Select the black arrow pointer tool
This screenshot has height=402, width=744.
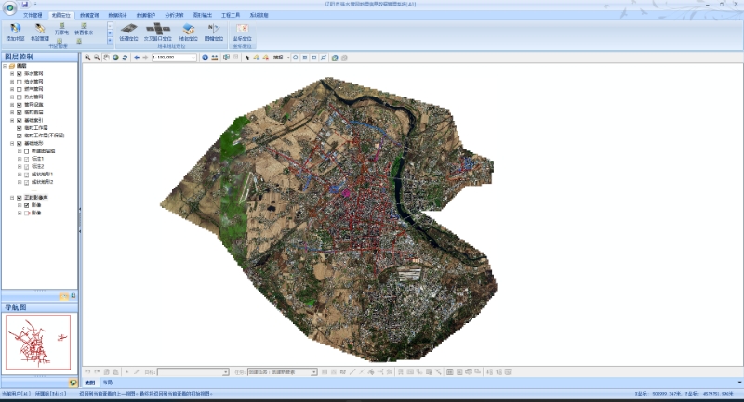tap(247, 58)
